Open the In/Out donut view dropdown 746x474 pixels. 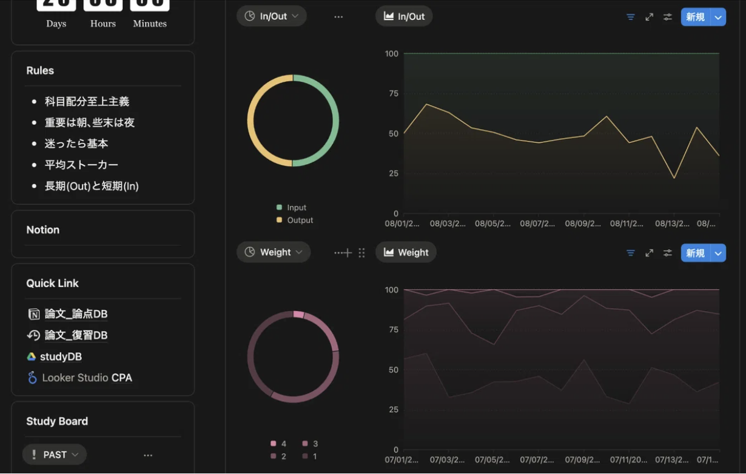[x=272, y=16]
